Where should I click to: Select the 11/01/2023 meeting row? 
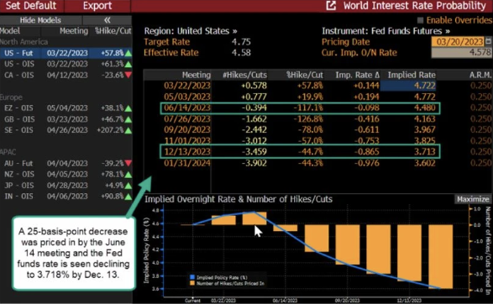point(317,140)
